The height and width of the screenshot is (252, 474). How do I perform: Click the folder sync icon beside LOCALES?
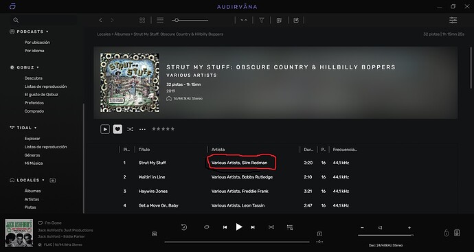tap(53, 181)
